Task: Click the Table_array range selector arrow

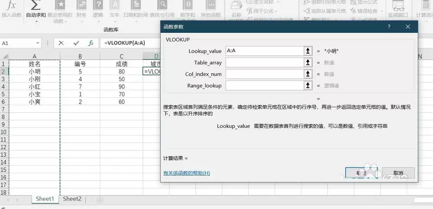Action: pyautogui.click(x=308, y=63)
